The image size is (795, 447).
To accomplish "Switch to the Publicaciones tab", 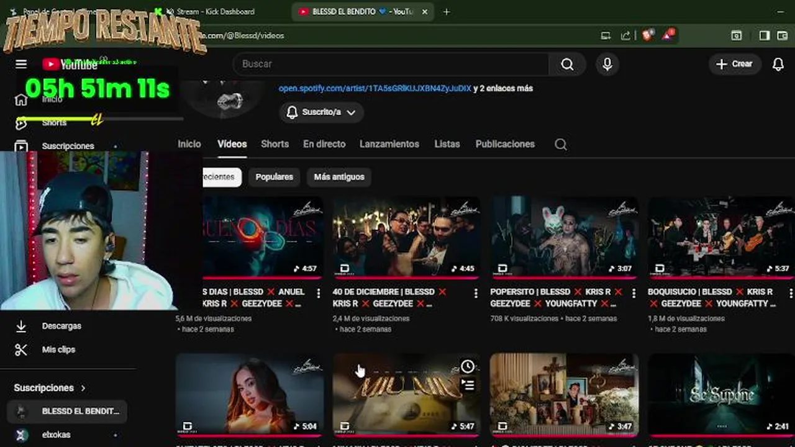I will 505,144.
